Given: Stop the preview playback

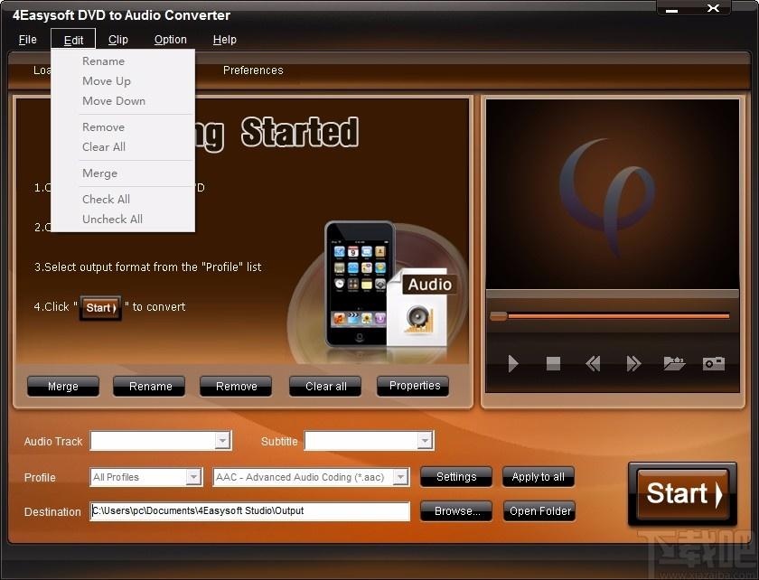Looking at the screenshot, I should point(553,363).
